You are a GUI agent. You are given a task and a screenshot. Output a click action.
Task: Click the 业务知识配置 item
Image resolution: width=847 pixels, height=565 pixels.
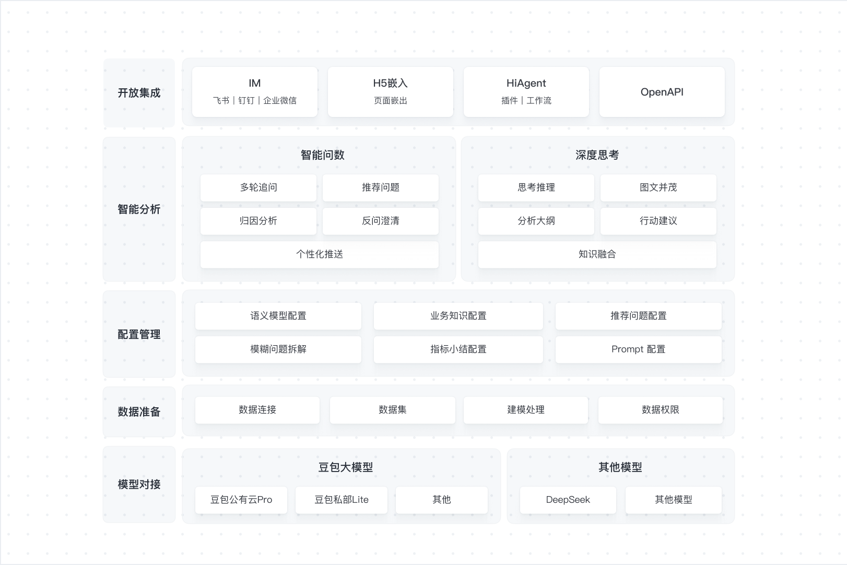pyautogui.click(x=458, y=316)
